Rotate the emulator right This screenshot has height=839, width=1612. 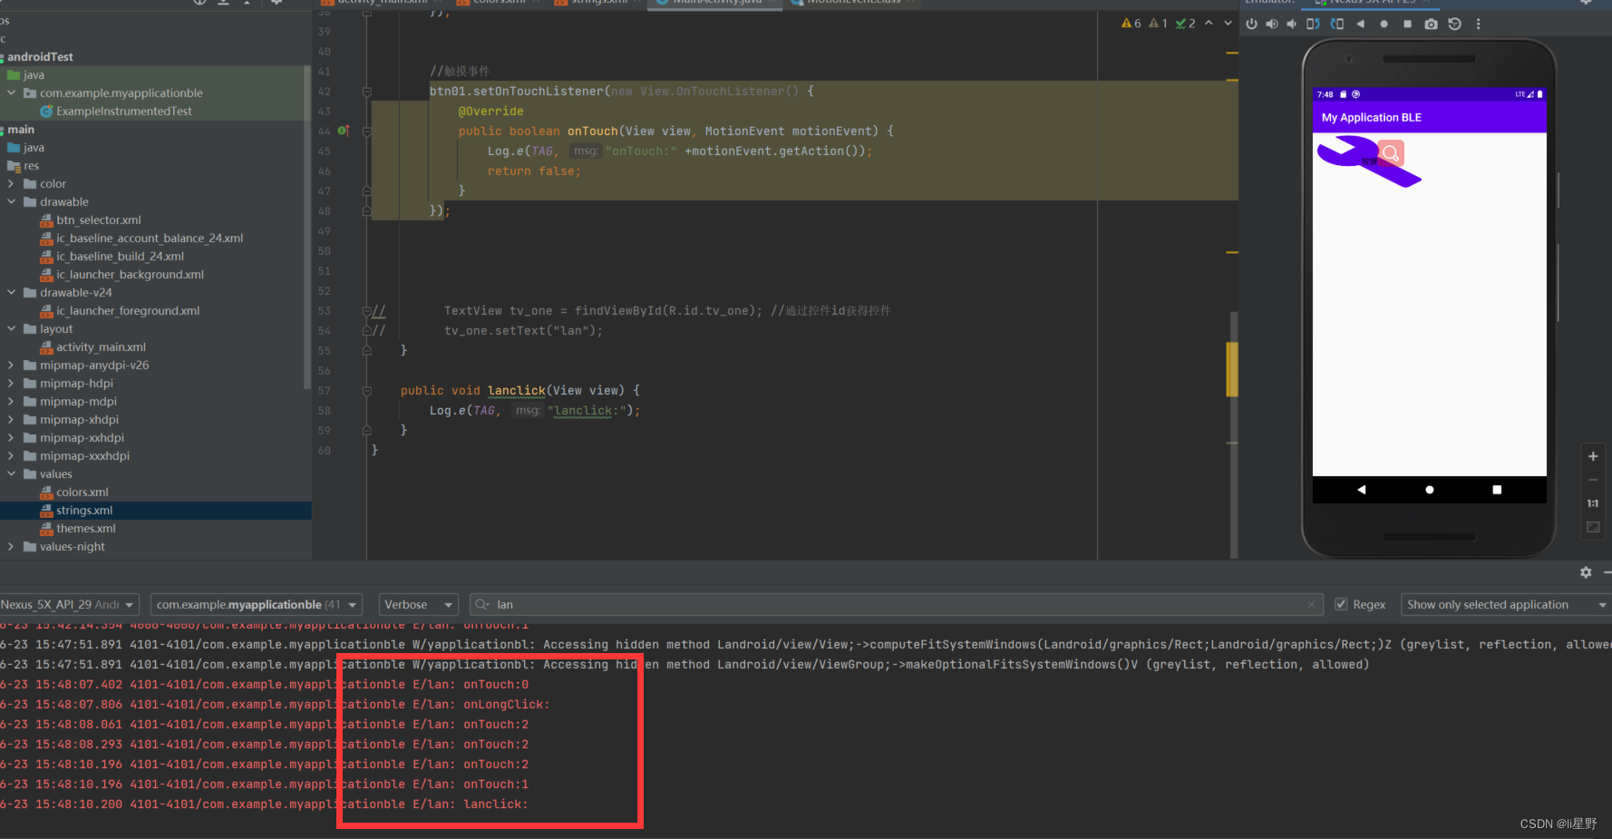point(1336,24)
